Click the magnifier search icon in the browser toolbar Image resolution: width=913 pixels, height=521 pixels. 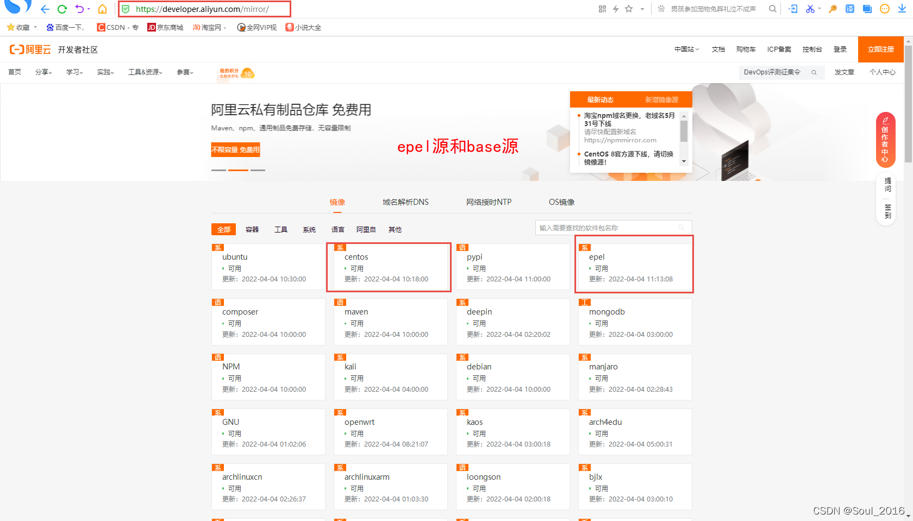[772, 9]
